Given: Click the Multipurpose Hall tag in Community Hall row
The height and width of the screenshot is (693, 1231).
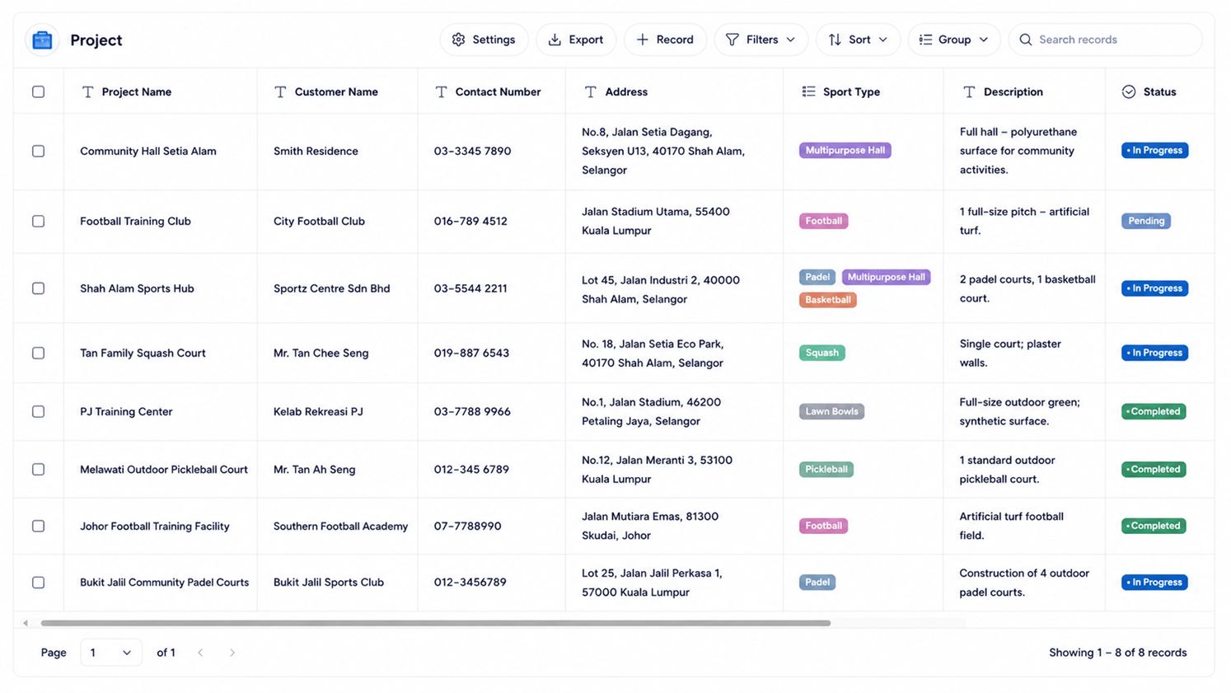Looking at the screenshot, I should [x=845, y=150].
